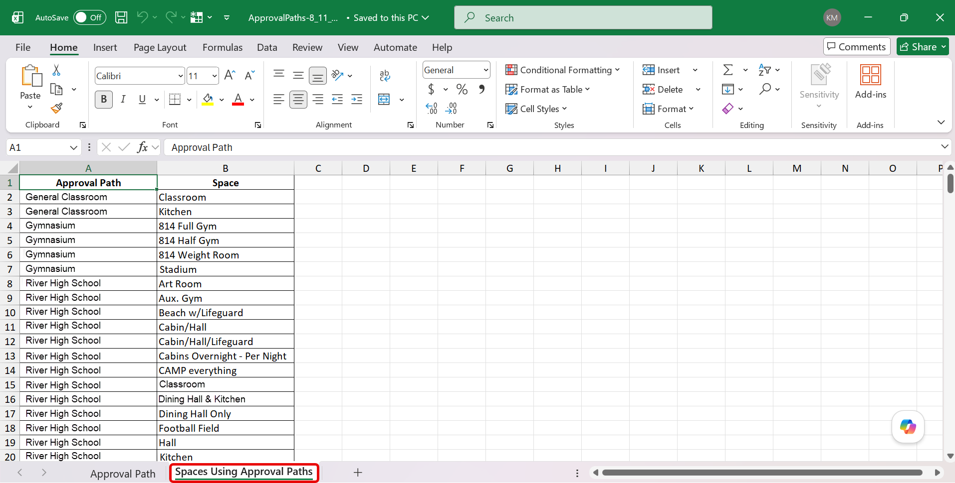Apply yellow Fill Color swatch
The width and height of the screenshot is (955, 483).
pos(208,99)
